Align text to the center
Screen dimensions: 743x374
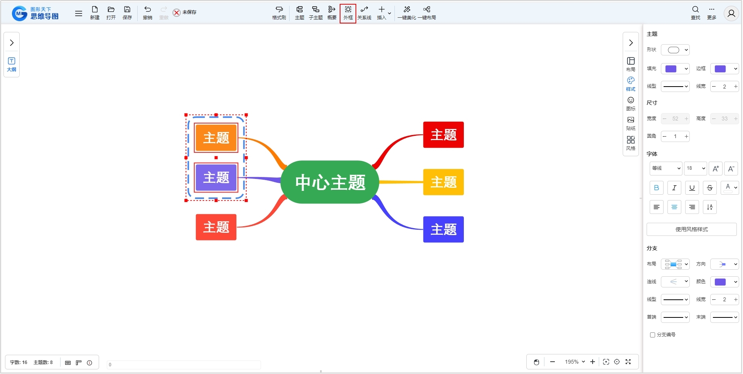click(674, 207)
